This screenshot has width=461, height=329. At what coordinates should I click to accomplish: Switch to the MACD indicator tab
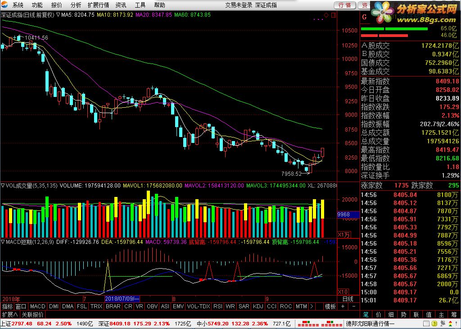tap(38, 306)
